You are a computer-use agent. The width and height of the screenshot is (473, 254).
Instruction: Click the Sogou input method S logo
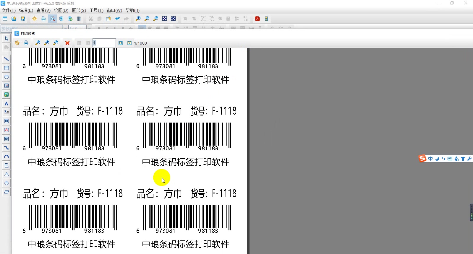tap(422, 158)
